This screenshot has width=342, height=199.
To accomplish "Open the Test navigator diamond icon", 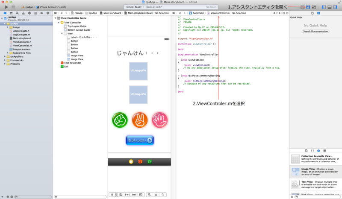I will click(x=29, y=13).
